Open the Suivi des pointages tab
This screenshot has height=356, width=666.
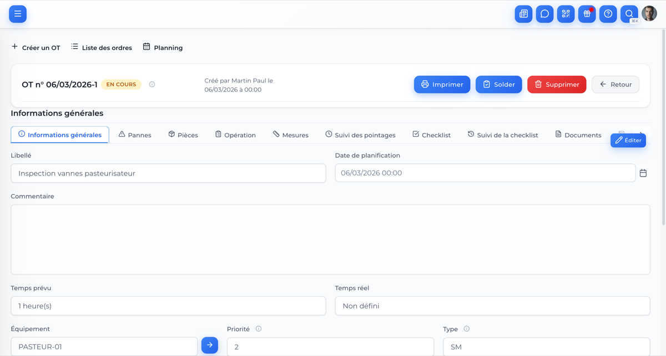pos(360,135)
